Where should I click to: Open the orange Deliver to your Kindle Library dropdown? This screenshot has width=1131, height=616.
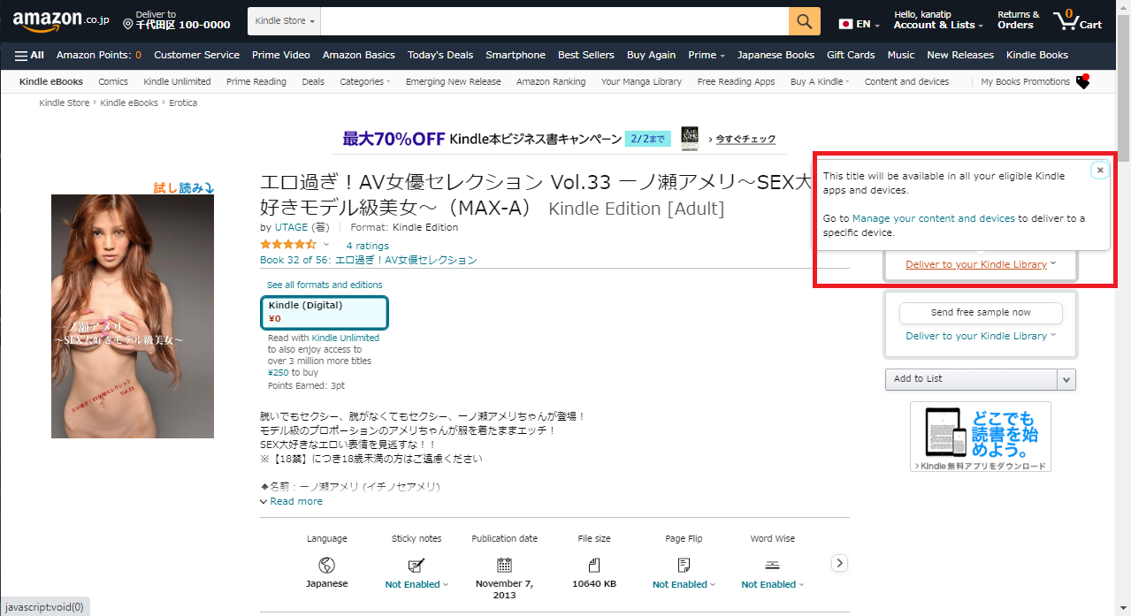click(x=981, y=264)
